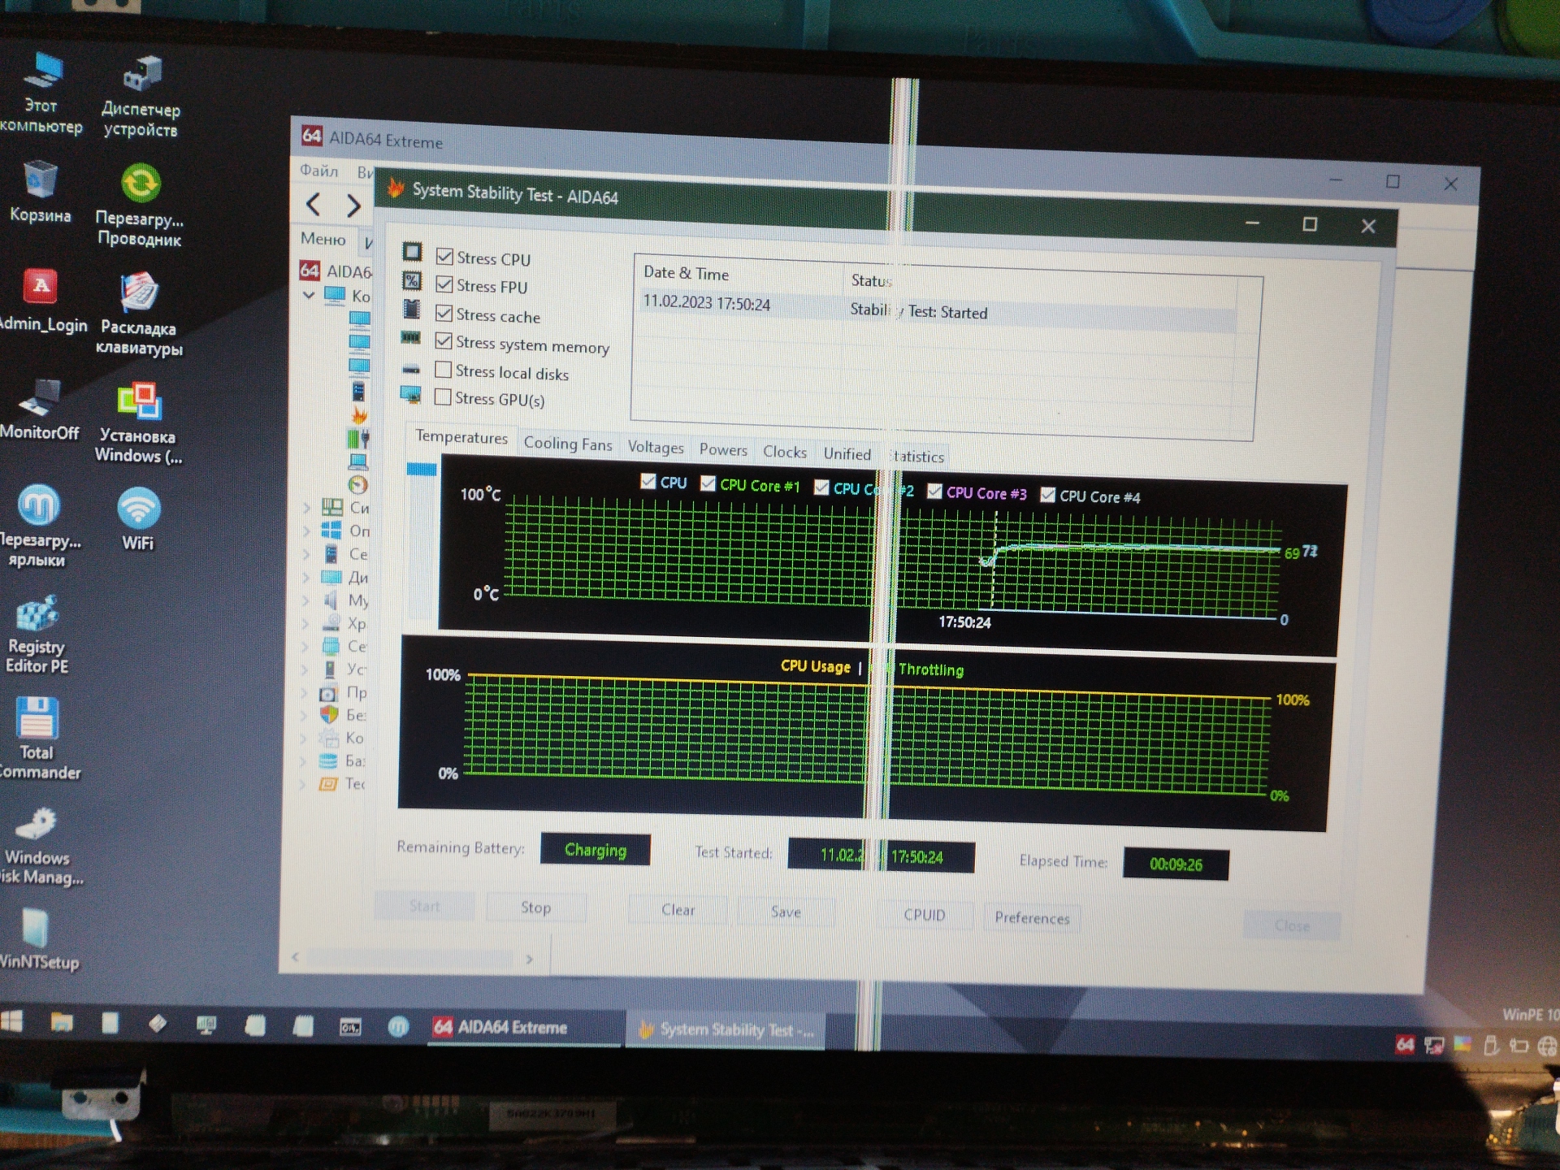Toggle the Stress CPU checkbox
The height and width of the screenshot is (1170, 1560).
tap(444, 257)
